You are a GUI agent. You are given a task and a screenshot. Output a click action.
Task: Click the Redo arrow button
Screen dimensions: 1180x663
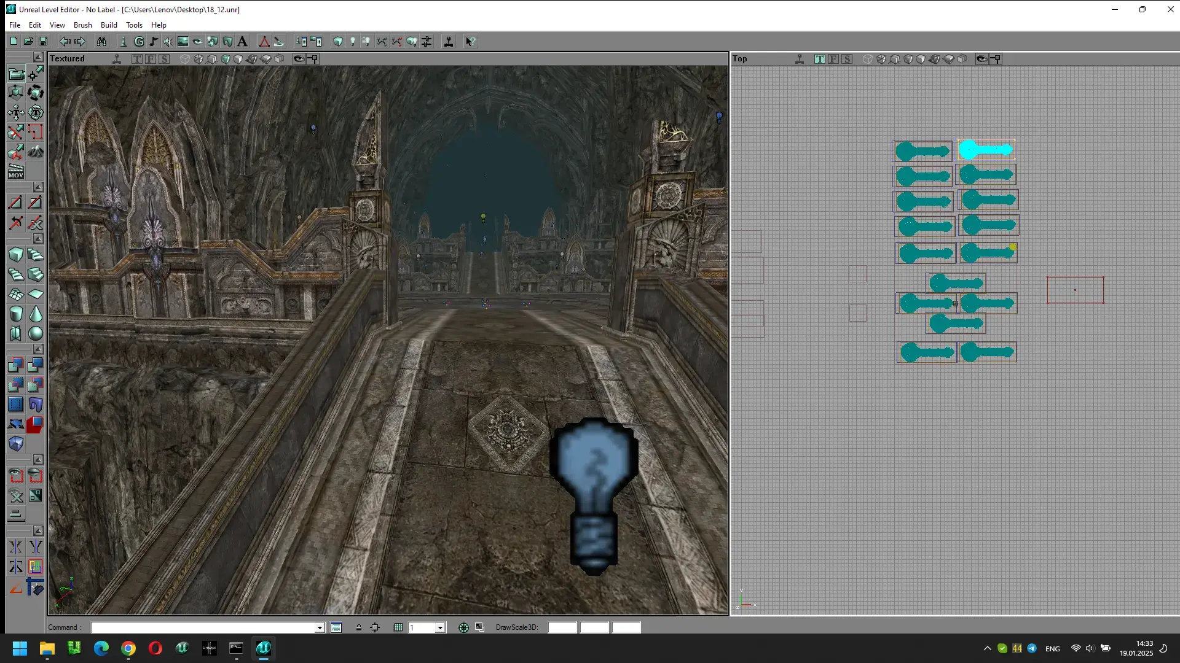[79, 41]
